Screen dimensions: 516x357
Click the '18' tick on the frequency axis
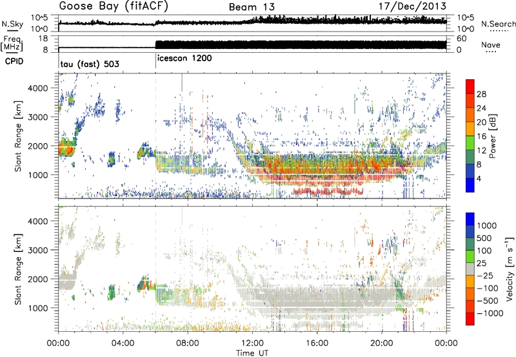pyautogui.click(x=43, y=39)
